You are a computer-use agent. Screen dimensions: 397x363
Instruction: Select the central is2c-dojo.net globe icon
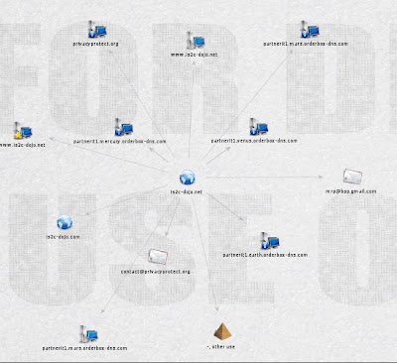click(x=188, y=178)
